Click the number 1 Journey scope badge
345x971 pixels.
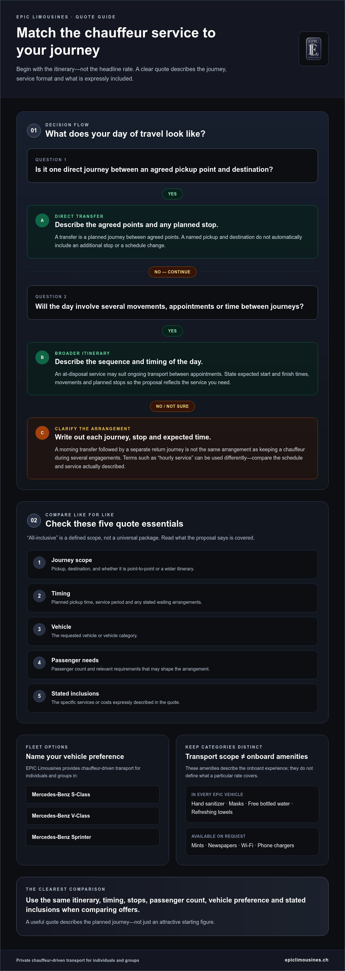click(x=39, y=563)
